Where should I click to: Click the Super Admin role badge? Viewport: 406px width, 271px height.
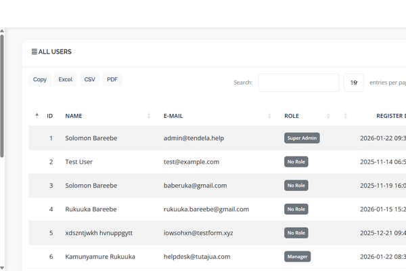[302, 138]
